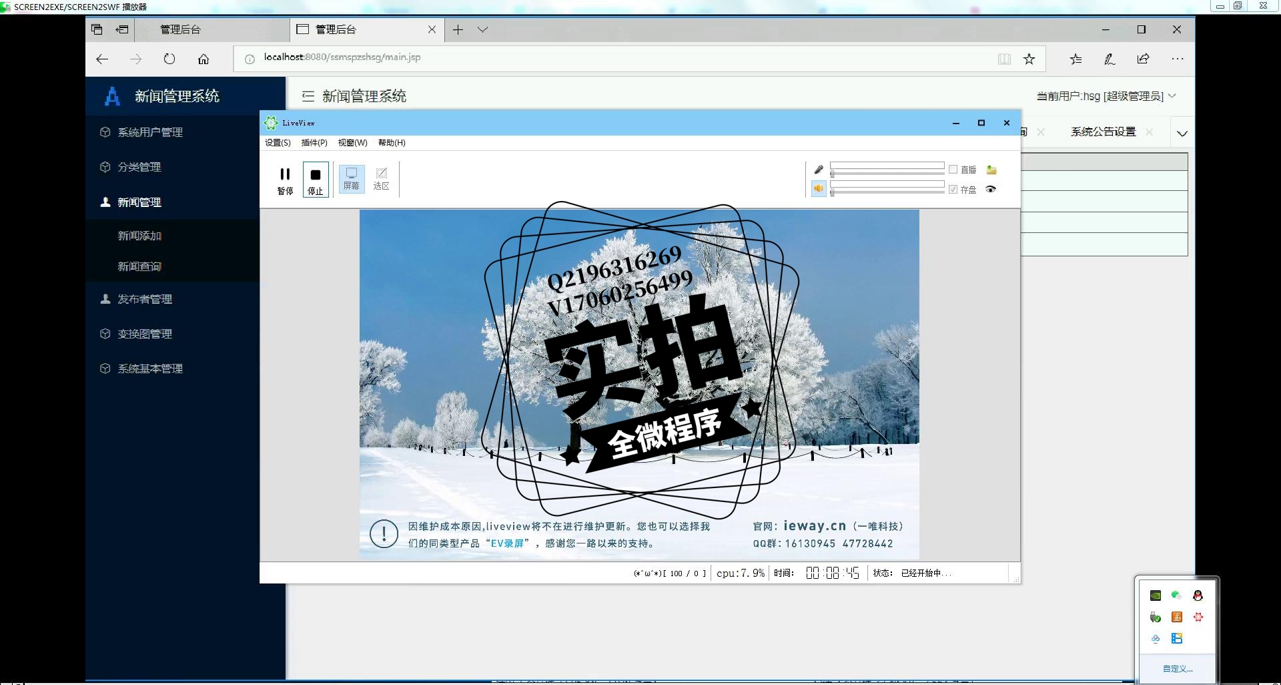Go to the browser home page
This screenshot has width=1281, height=685.
tap(203, 59)
